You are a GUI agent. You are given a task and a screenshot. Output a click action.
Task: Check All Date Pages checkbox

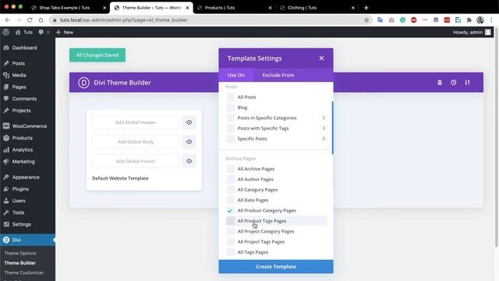point(231,200)
